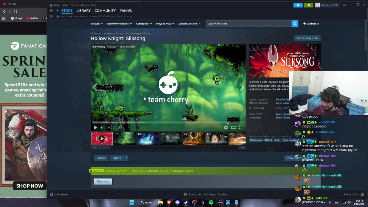Viewport: 368px width, 207px height.
Task: Switch to the LIBRARY tab
Action: [x=83, y=11]
